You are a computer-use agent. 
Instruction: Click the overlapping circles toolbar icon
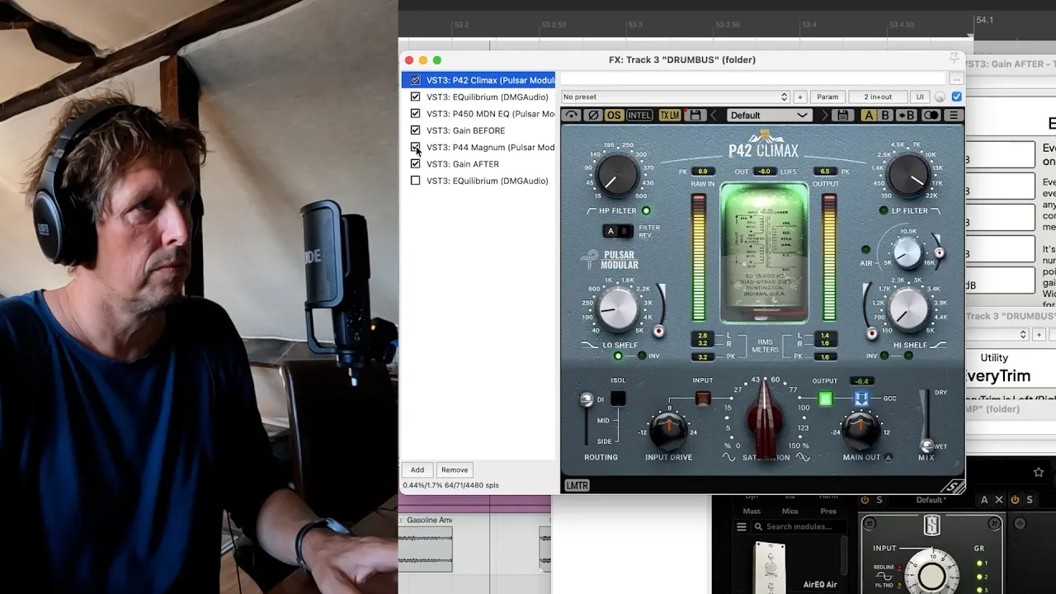click(931, 115)
